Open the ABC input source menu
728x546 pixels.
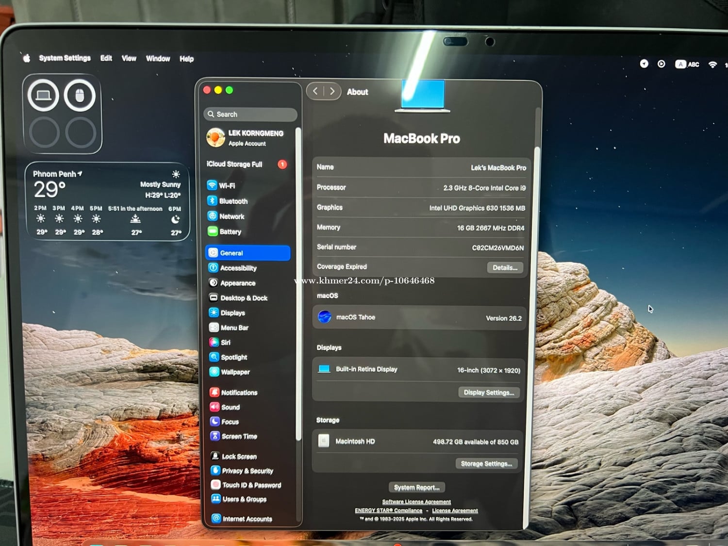coord(687,64)
